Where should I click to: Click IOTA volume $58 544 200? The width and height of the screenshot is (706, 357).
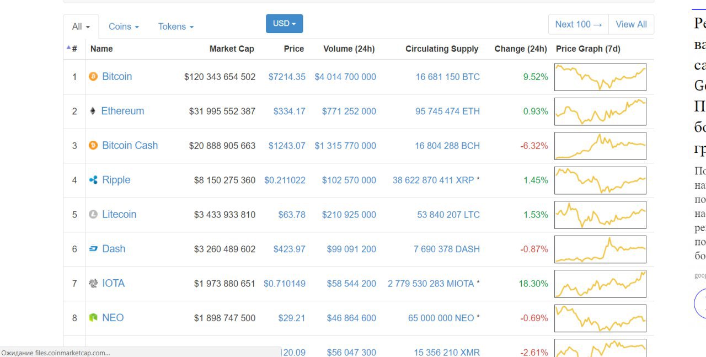351,284
